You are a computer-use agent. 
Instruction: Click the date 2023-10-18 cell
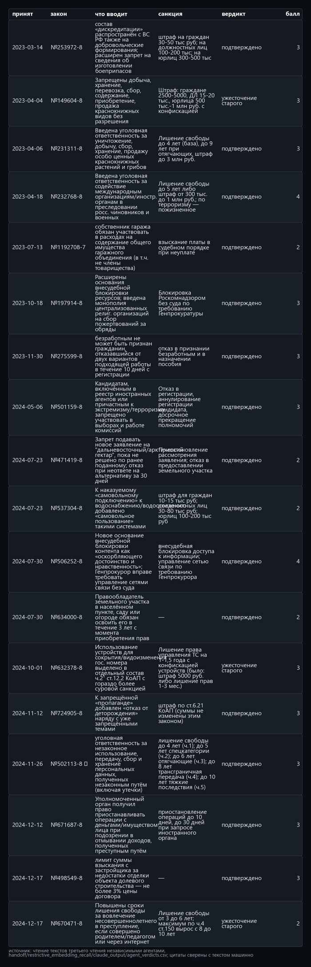coord(28,303)
